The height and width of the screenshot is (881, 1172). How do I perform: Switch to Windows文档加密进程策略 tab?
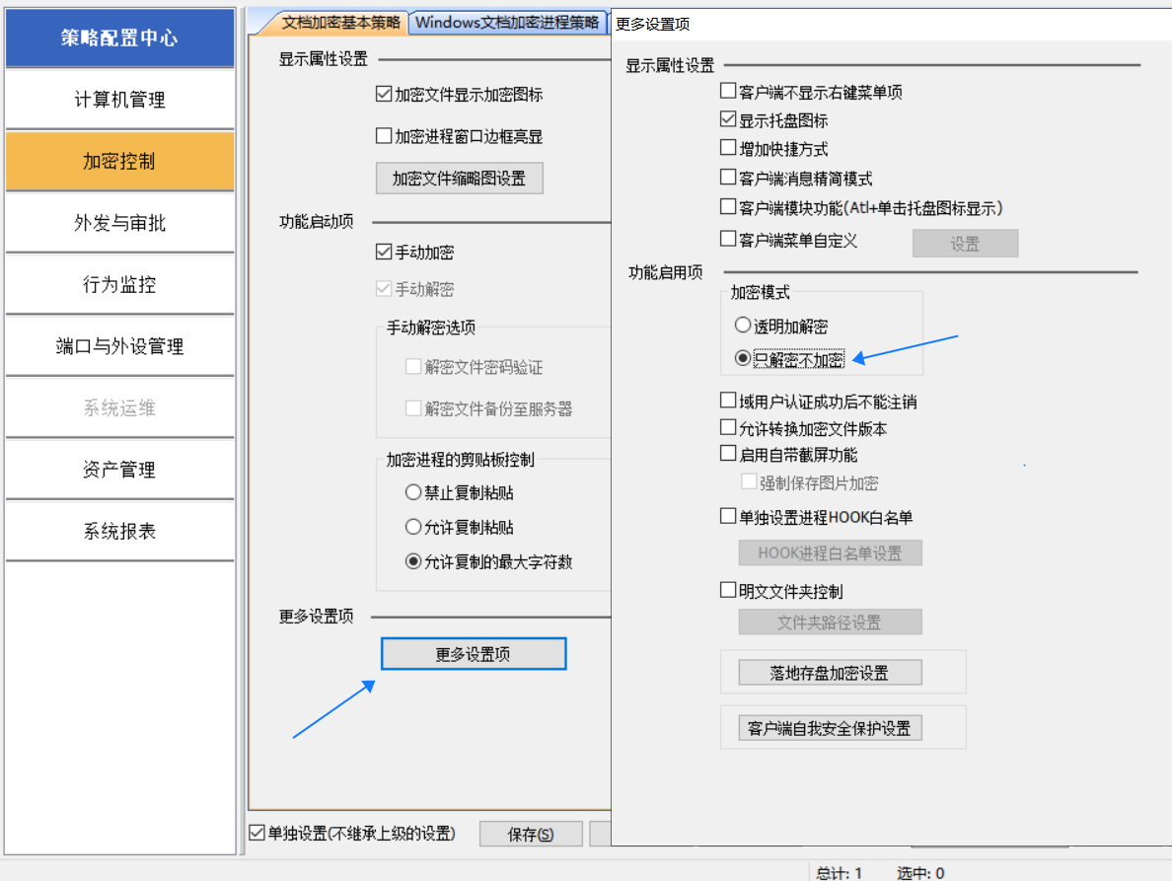[x=506, y=23]
